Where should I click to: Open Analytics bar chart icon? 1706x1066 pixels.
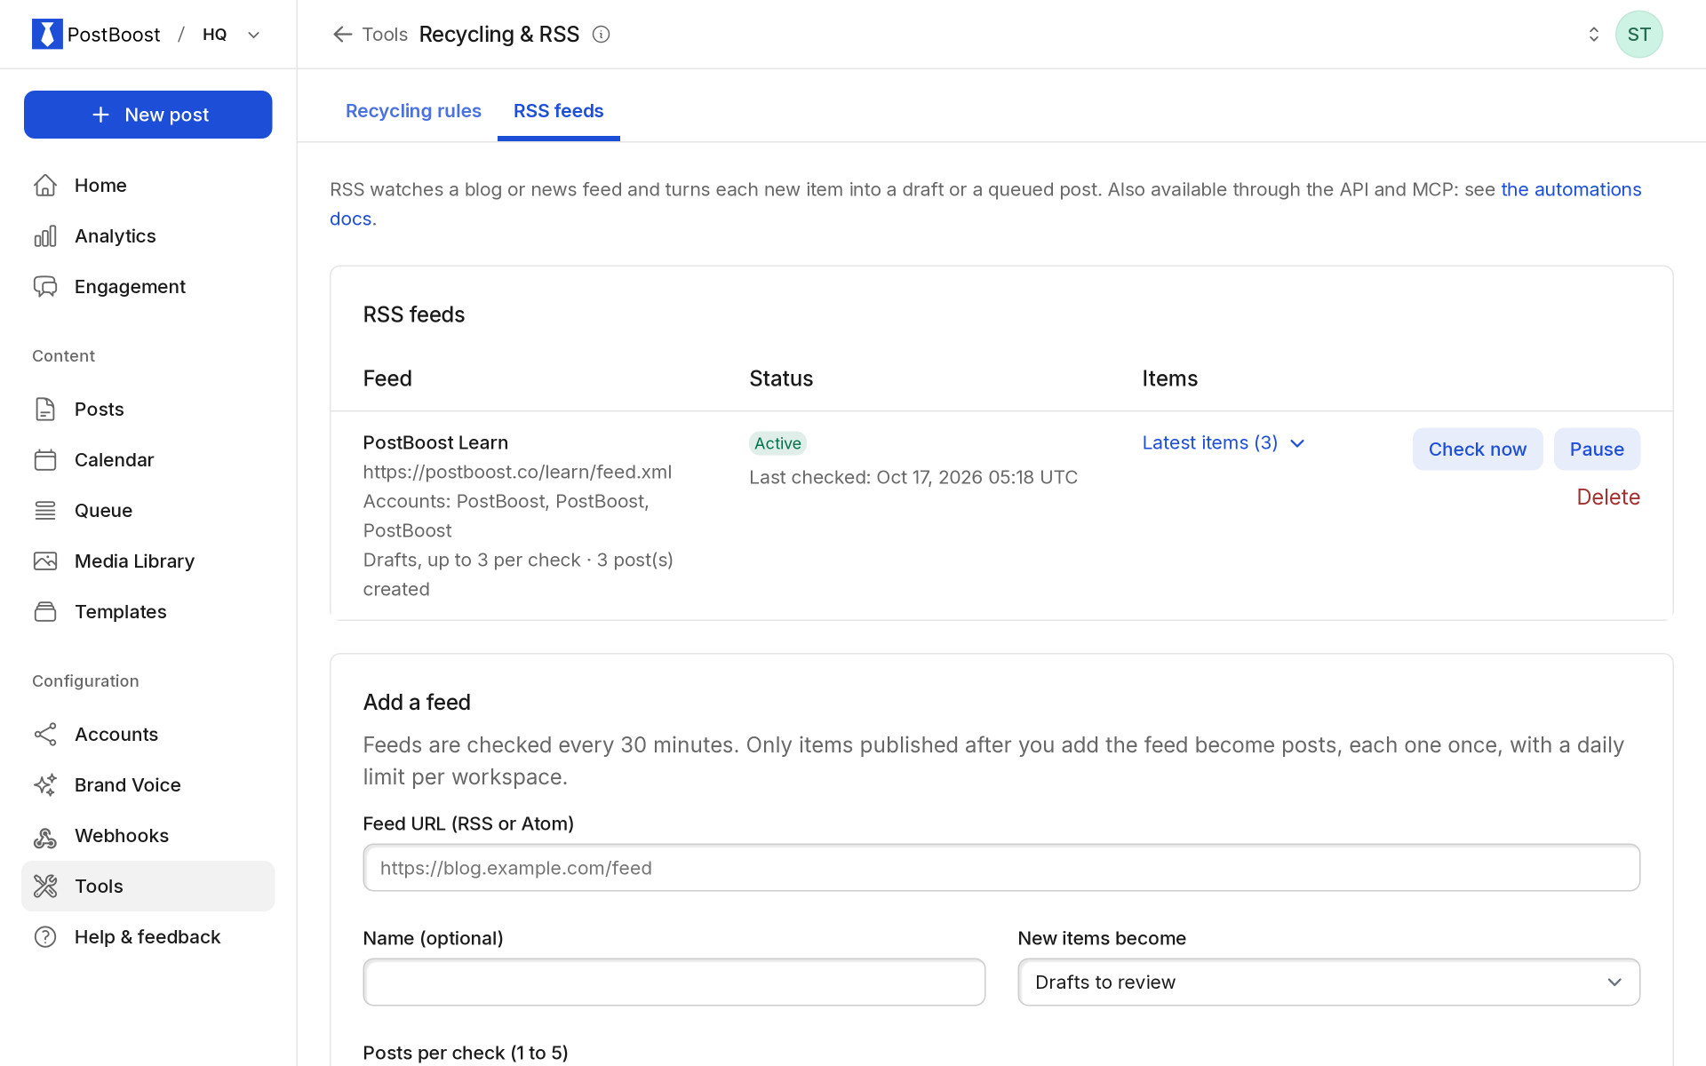45,236
